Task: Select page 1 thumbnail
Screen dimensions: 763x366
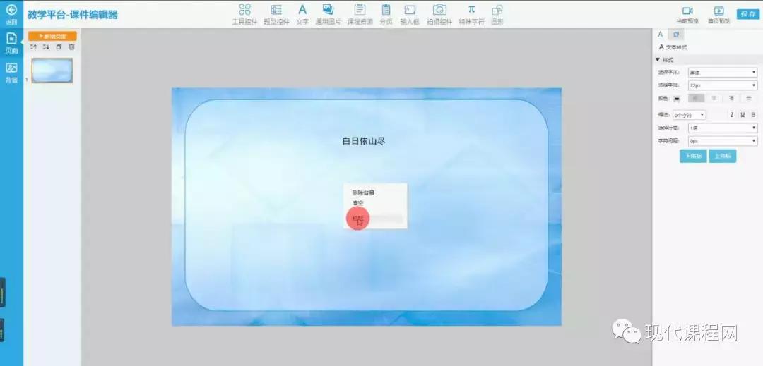Action: pyautogui.click(x=52, y=71)
